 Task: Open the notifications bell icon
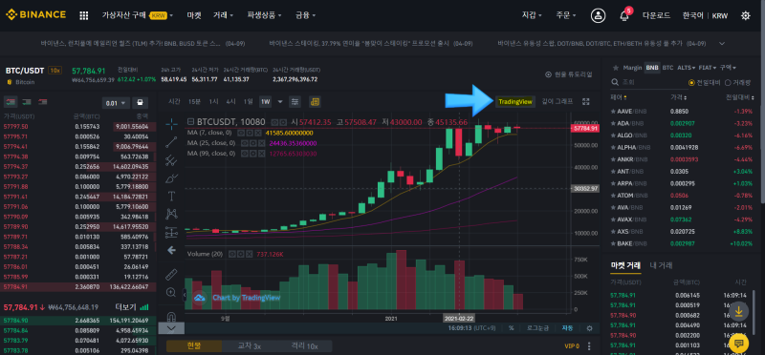[x=624, y=15]
